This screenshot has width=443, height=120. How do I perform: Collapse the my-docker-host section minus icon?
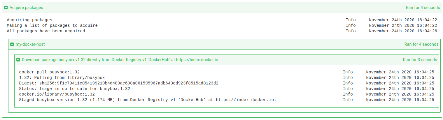coord(12,45)
